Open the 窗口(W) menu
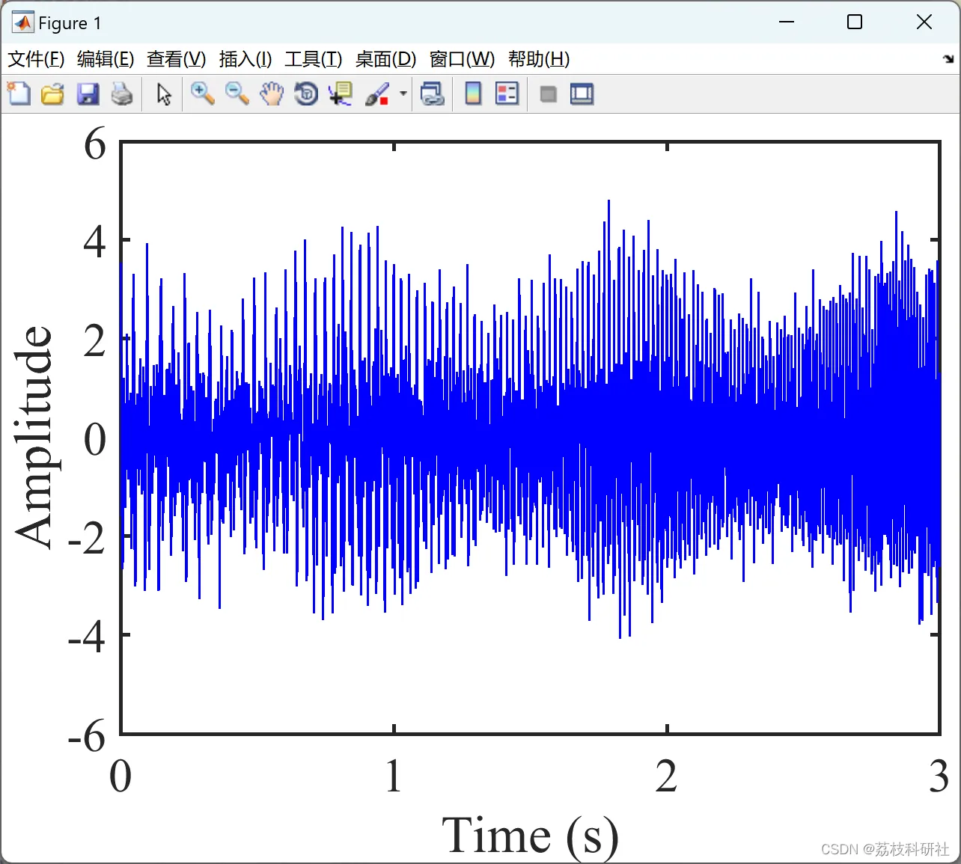 462,59
